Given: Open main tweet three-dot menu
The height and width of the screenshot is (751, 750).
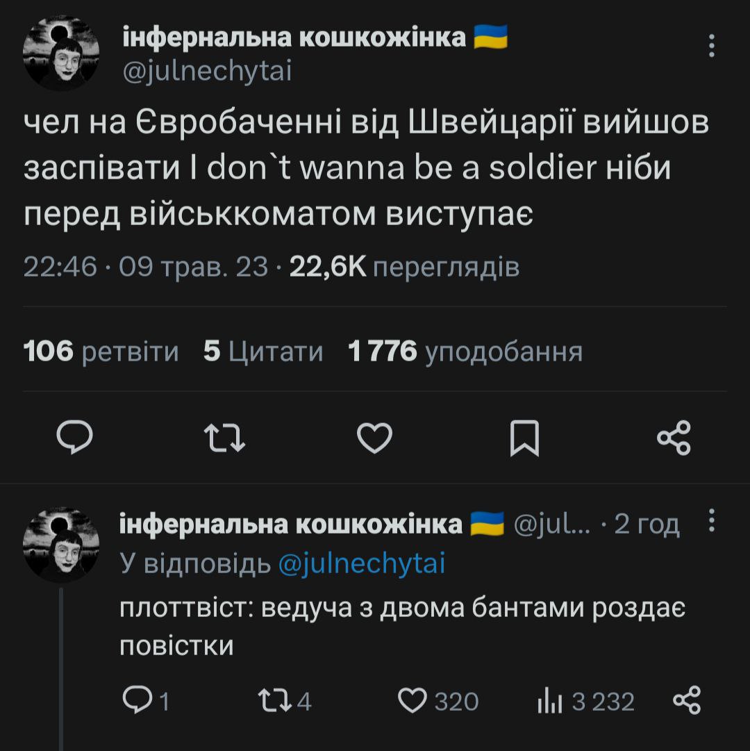Looking at the screenshot, I should point(711,47).
